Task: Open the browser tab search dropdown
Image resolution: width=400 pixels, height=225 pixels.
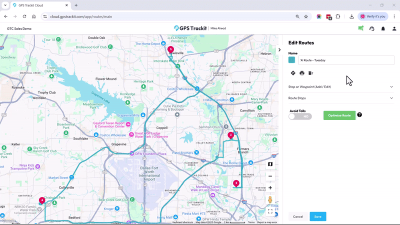Action: pos(5,5)
